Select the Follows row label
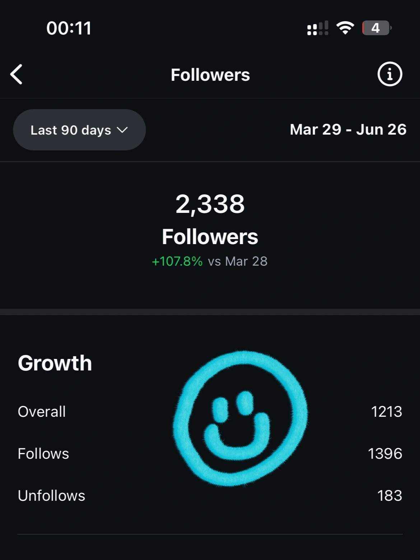 pos(43,454)
